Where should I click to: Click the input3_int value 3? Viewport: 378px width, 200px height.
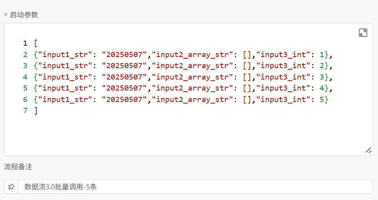(322, 77)
